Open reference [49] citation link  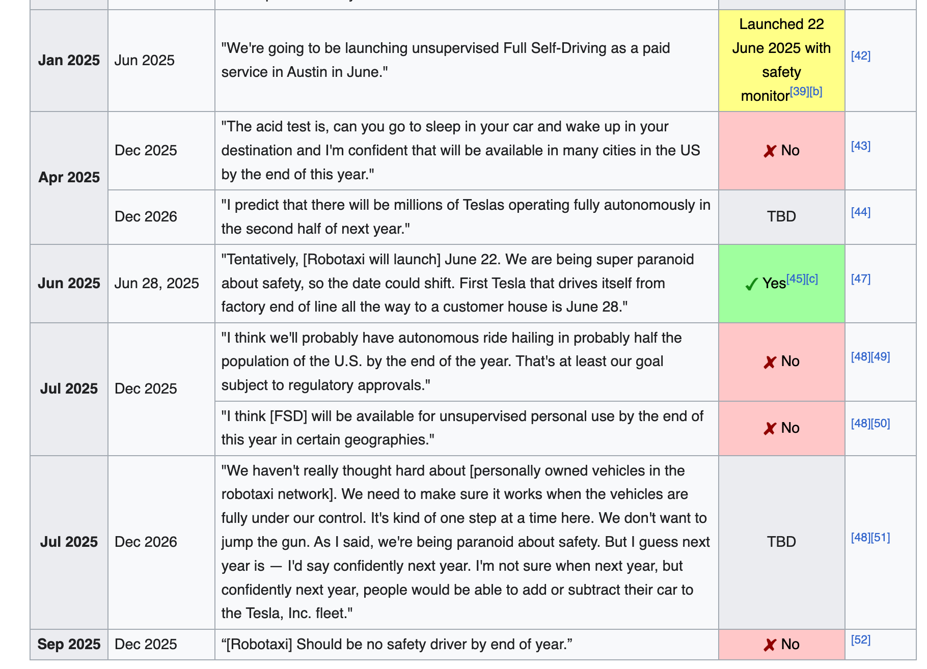pos(880,356)
